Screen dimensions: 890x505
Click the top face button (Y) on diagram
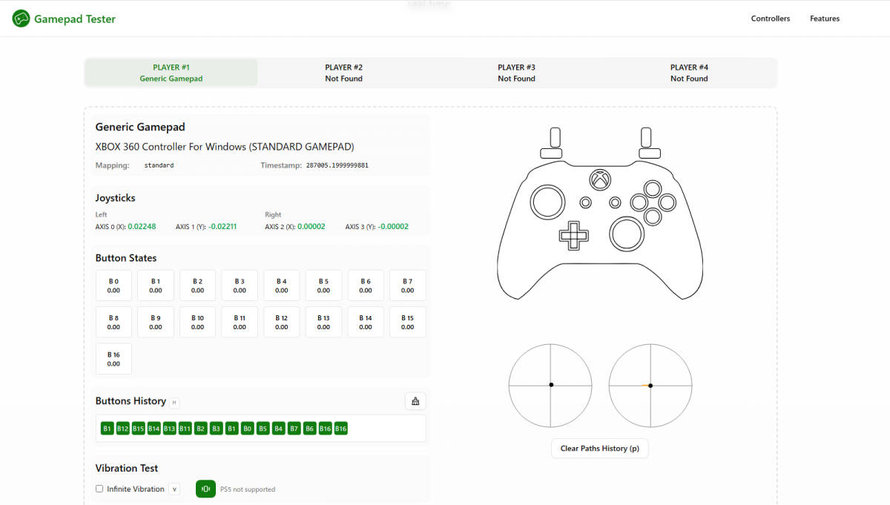(653, 188)
